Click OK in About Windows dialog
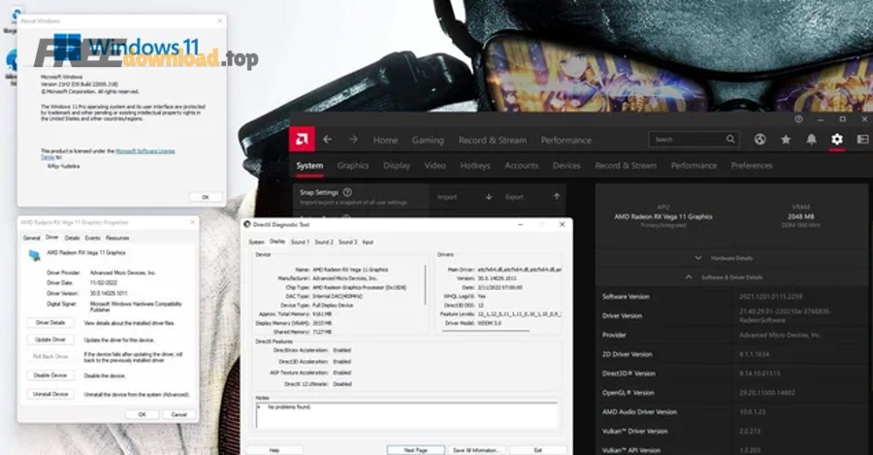This screenshot has width=873, height=455. tap(205, 197)
